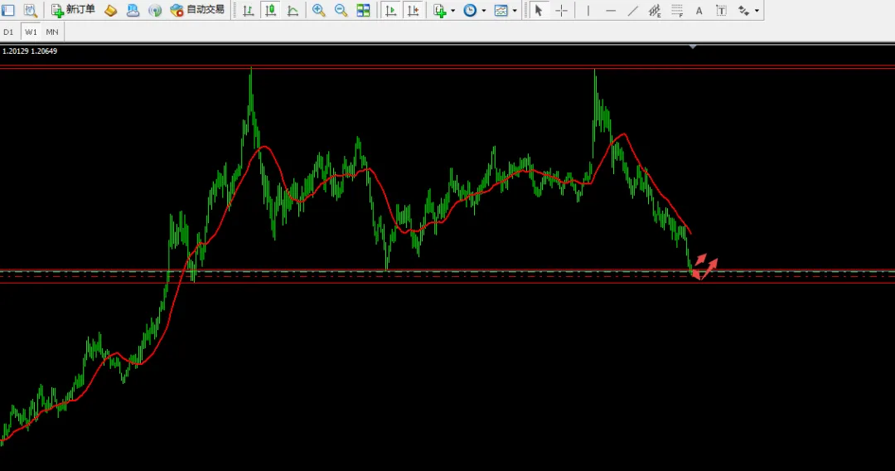
Task: Toggle 自动交易 auto trading button
Action: click(x=197, y=10)
